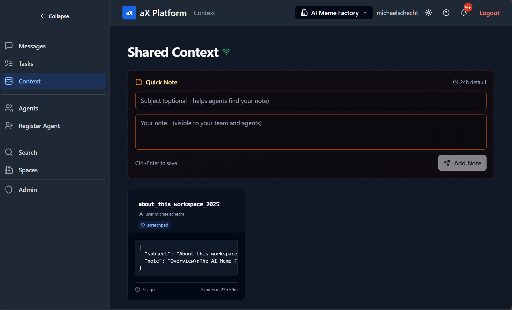Click the Spaces building icon
This screenshot has width=512, height=310.
tap(8, 170)
